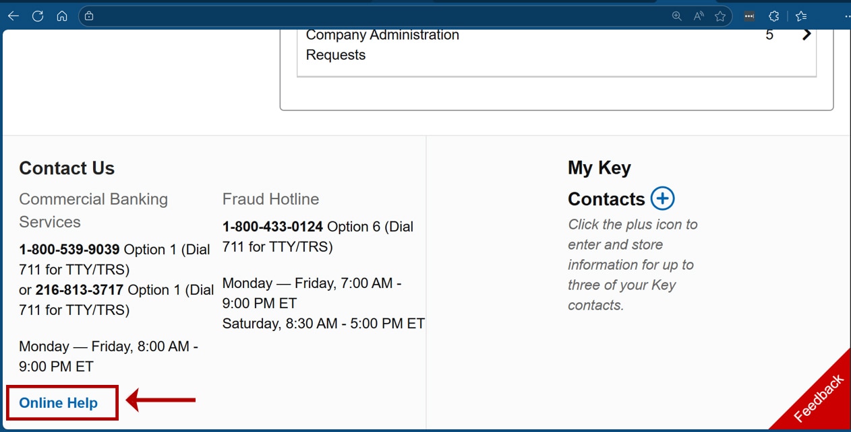Open the zoom magnifier in address bar
Image resolution: width=851 pixels, height=432 pixels.
(x=677, y=16)
